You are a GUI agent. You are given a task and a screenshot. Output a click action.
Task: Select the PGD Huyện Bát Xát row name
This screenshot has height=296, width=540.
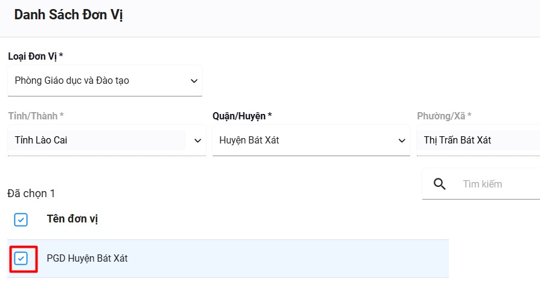(x=87, y=259)
